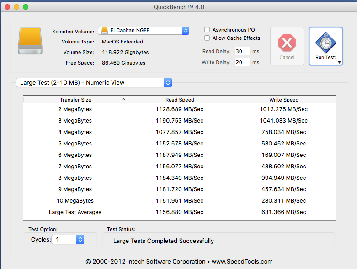
Task: Select the 4 MegaBytes row label
Action: pyautogui.click(x=75, y=132)
